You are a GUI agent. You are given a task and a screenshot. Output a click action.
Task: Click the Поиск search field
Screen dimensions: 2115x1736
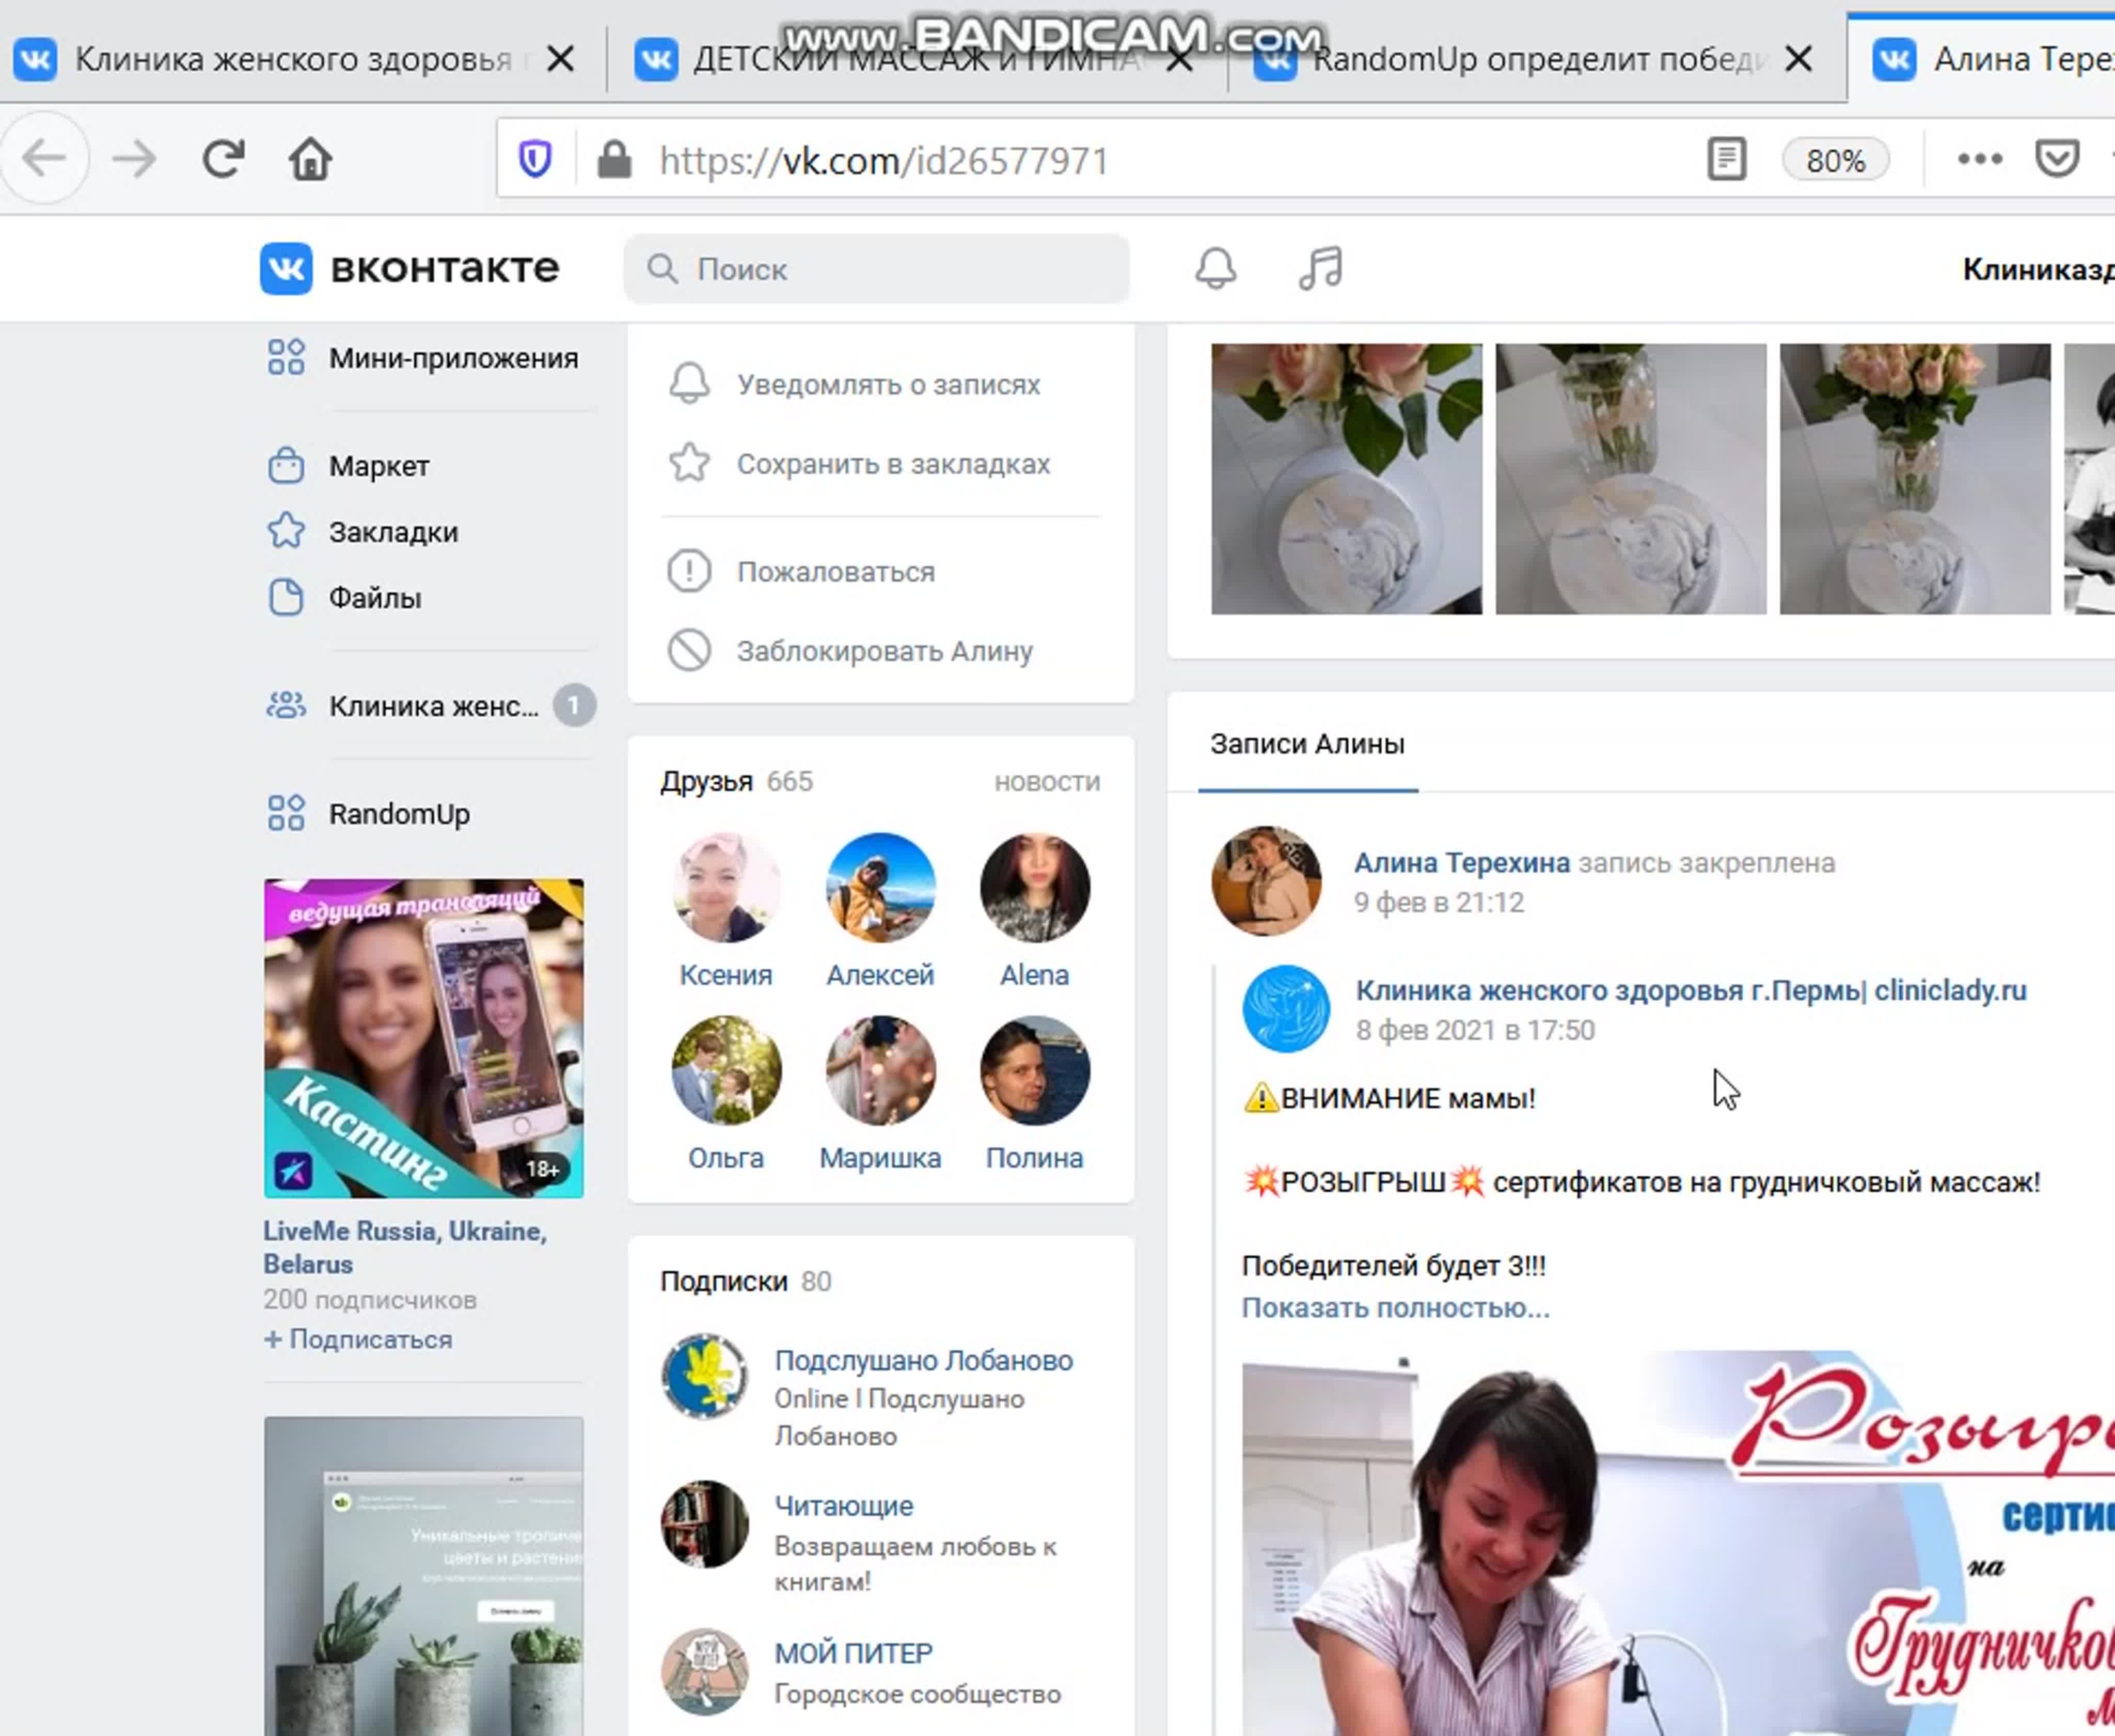coord(877,268)
